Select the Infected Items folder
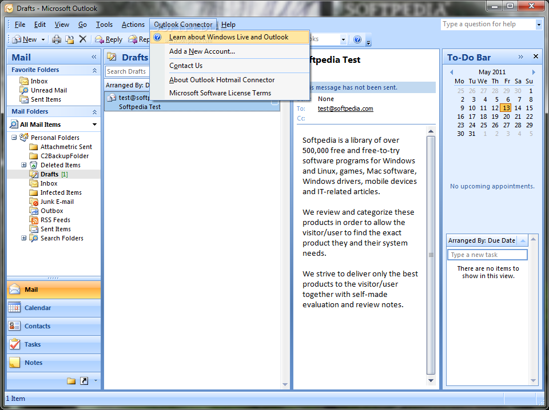 tap(61, 192)
